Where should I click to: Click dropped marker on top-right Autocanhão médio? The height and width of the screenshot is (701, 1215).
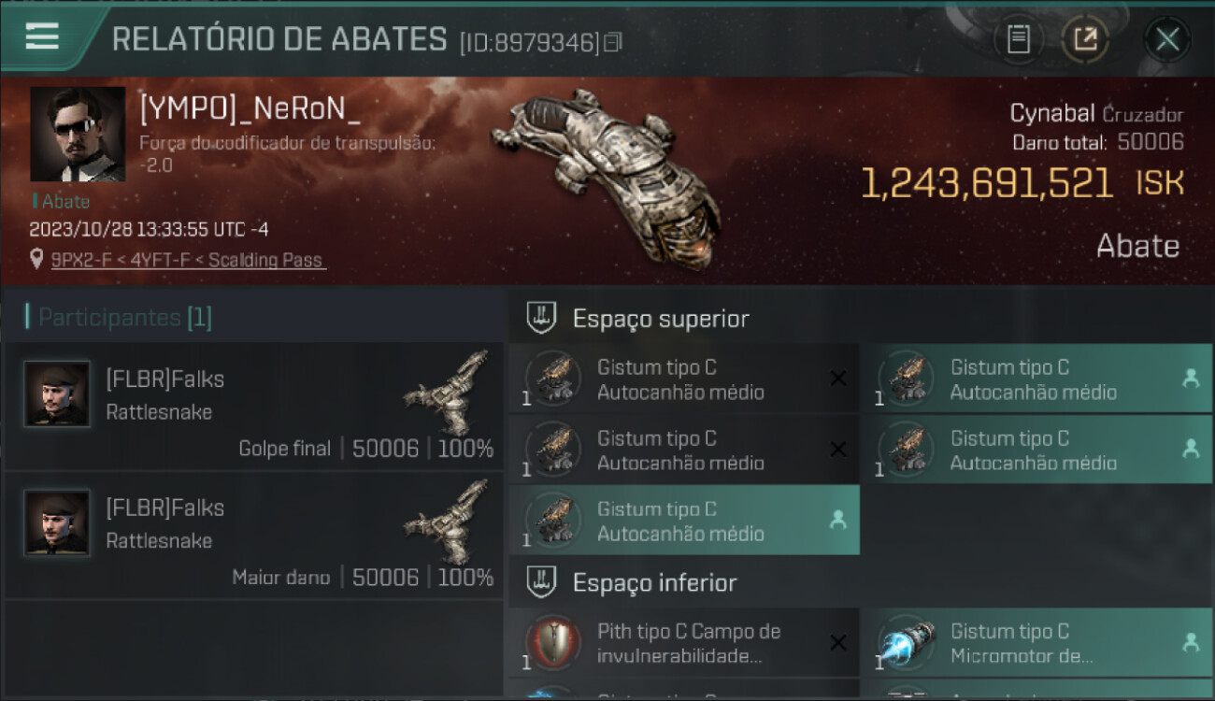pyautogui.click(x=1191, y=379)
